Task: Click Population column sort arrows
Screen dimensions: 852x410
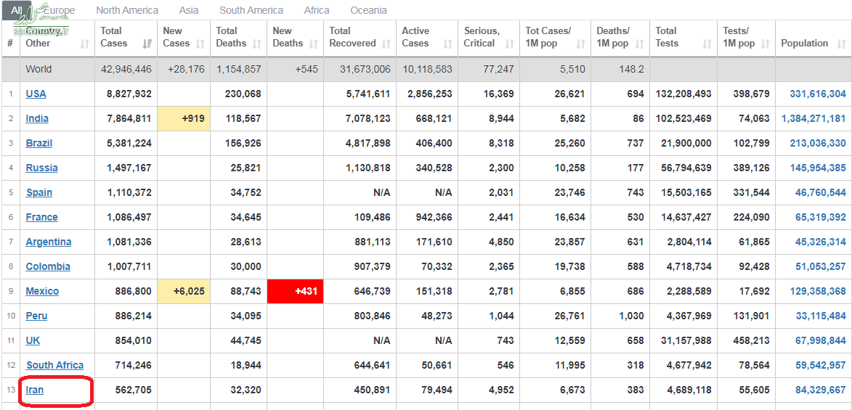Action: click(x=840, y=44)
